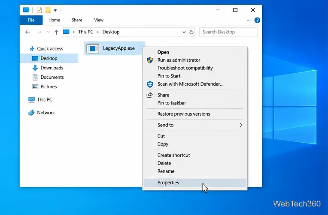Go forward with the right arrow
This screenshot has height=215, width=328.
(39, 32)
